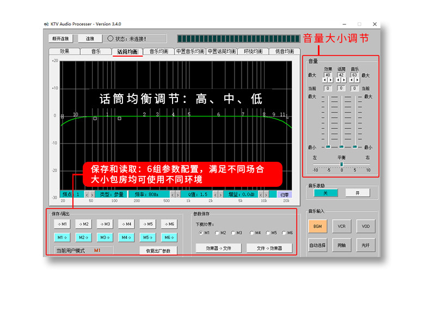The width and height of the screenshot is (430, 317).
Task: Load preset using M1 -> button
Action: pyautogui.click(x=62, y=237)
